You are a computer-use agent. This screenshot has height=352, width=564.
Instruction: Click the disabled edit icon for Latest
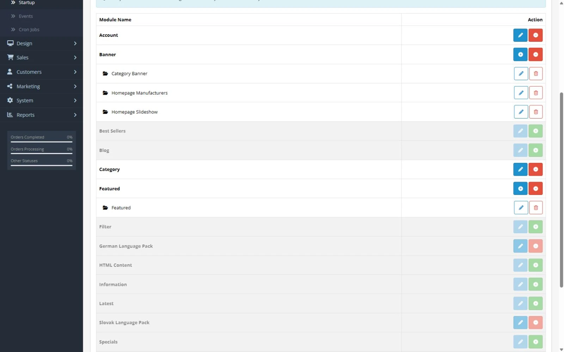(520, 303)
